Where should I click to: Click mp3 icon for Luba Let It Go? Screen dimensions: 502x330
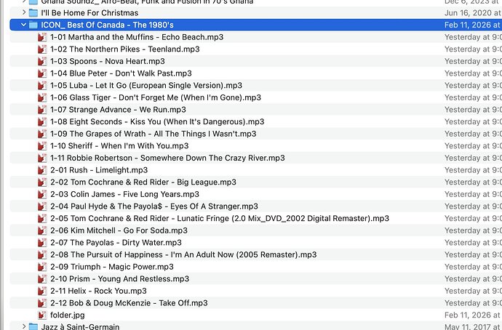pos(42,85)
